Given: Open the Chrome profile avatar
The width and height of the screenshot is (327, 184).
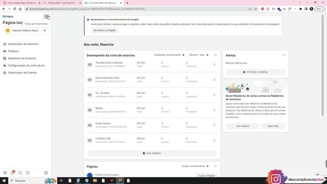Looking at the screenshot, I should coord(311,9).
